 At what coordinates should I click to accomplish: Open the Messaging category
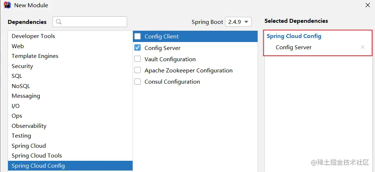(70, 96)
